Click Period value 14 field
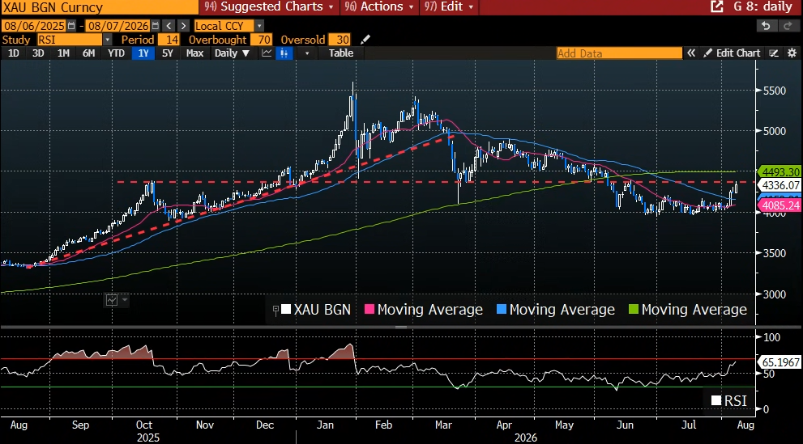 click(x=169, y=40)
